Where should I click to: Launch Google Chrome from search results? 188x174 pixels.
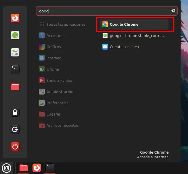134,25
